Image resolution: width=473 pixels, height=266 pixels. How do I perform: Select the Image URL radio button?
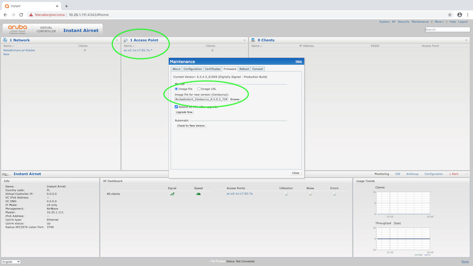pyautogui.click(x=199, y=89)
